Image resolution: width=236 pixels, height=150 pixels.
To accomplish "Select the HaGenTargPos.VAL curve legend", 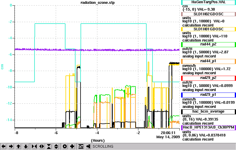I will point(209,2).
